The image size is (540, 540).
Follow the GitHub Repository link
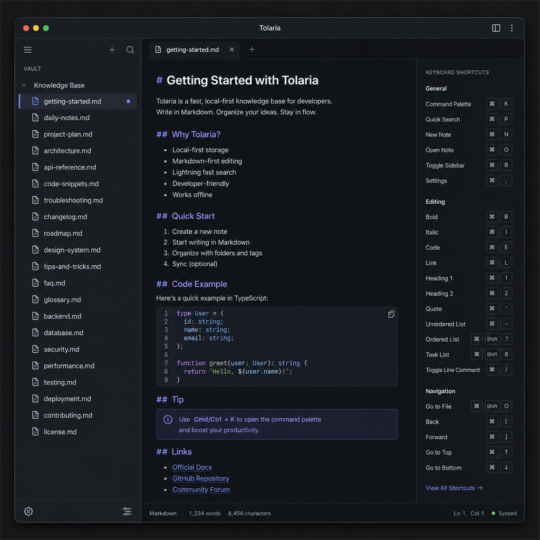[x=201, y=478]
